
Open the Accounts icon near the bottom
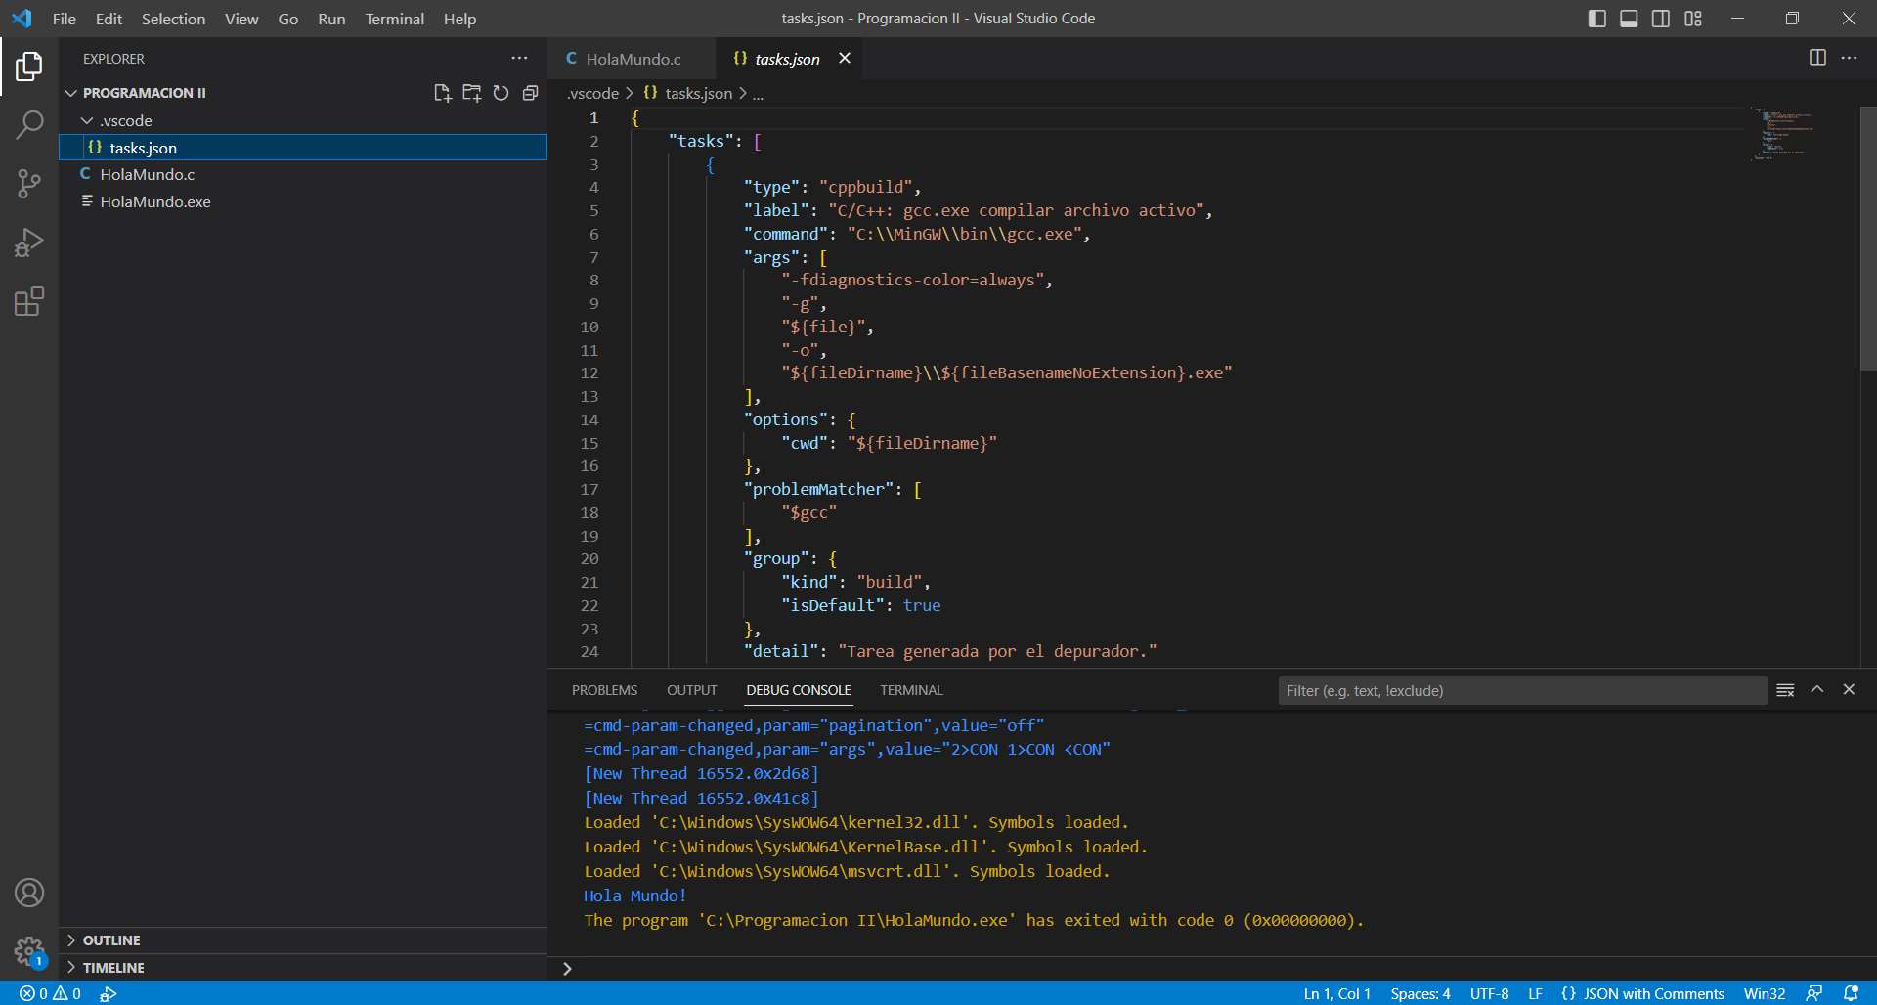[29, 893]
